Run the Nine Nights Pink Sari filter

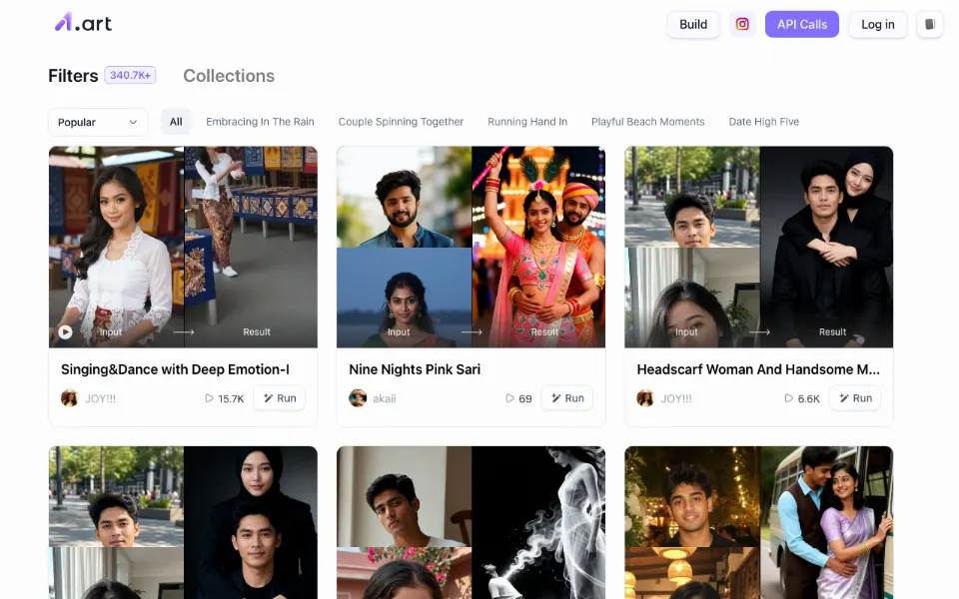[567, 398]
